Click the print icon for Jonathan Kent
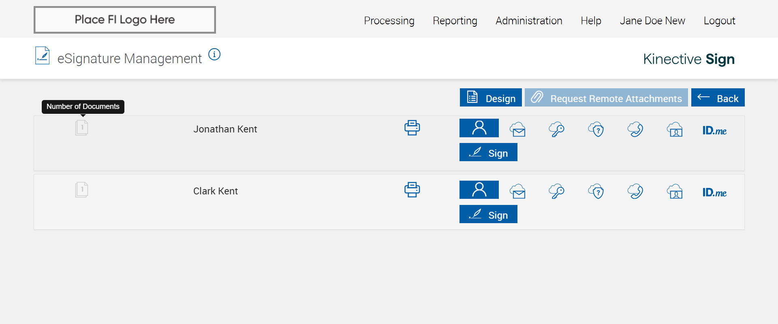The width and height of the screenshot is (778, 324). click(412, 128)
